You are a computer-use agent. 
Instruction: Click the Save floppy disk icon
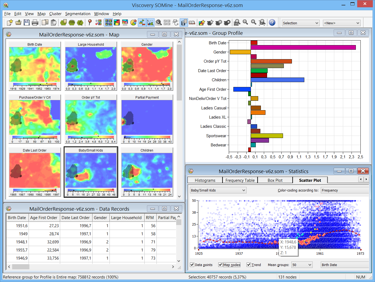click(x=26, y=23)
